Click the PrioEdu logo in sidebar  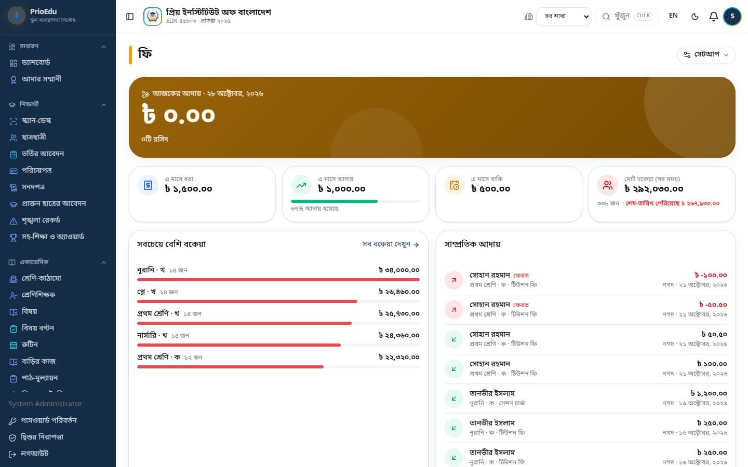click(x=17, y=16)
